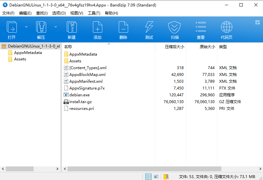Select the file name AppxManifest.xml
The image size is (263, 180).
(86, 81)
